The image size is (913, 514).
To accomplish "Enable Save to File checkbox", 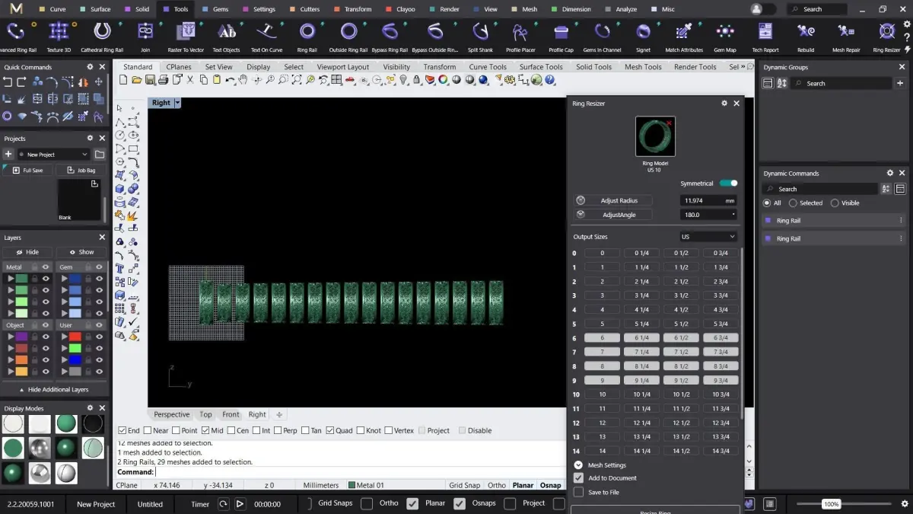I will [578, 493].
